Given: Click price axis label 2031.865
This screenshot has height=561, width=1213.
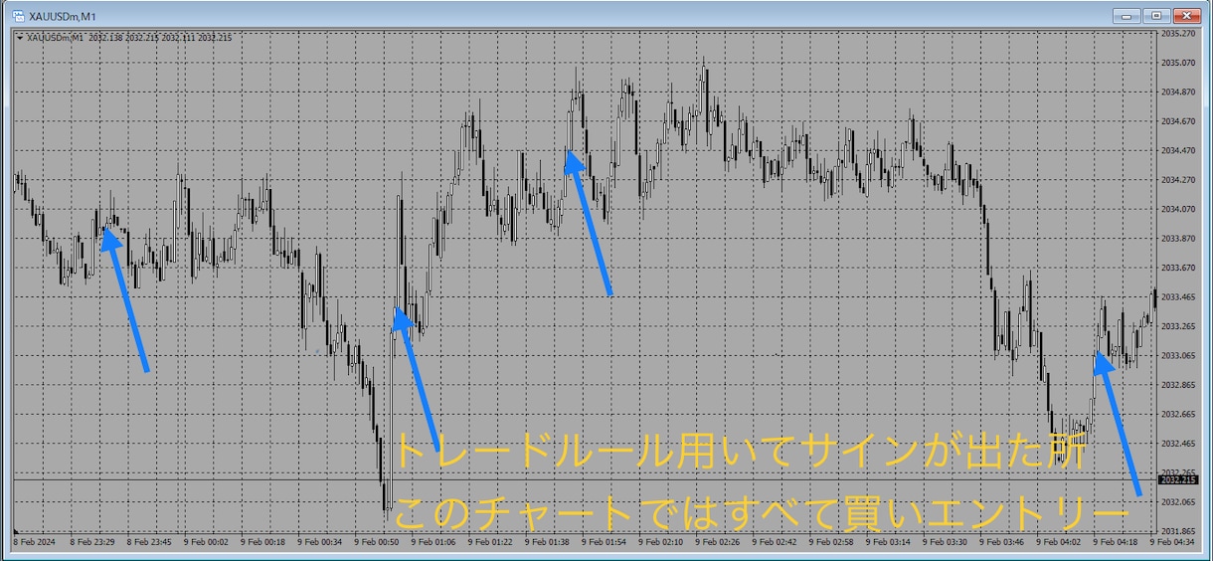Looking at the screenshot, I should point(1178,531).
